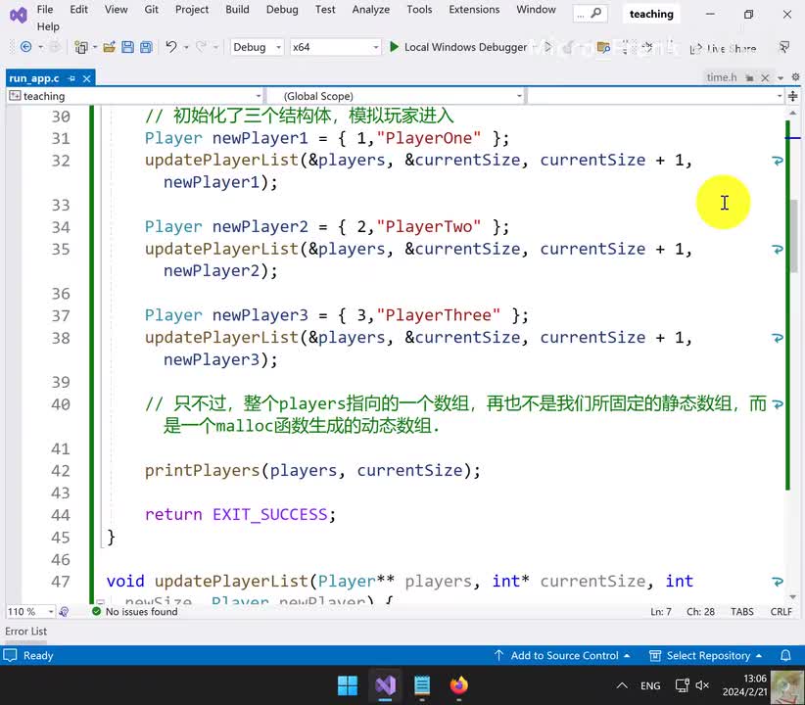Click the muted volume tray icon
The height and width of the screenshot is (705, 805).
coord(702,685)
